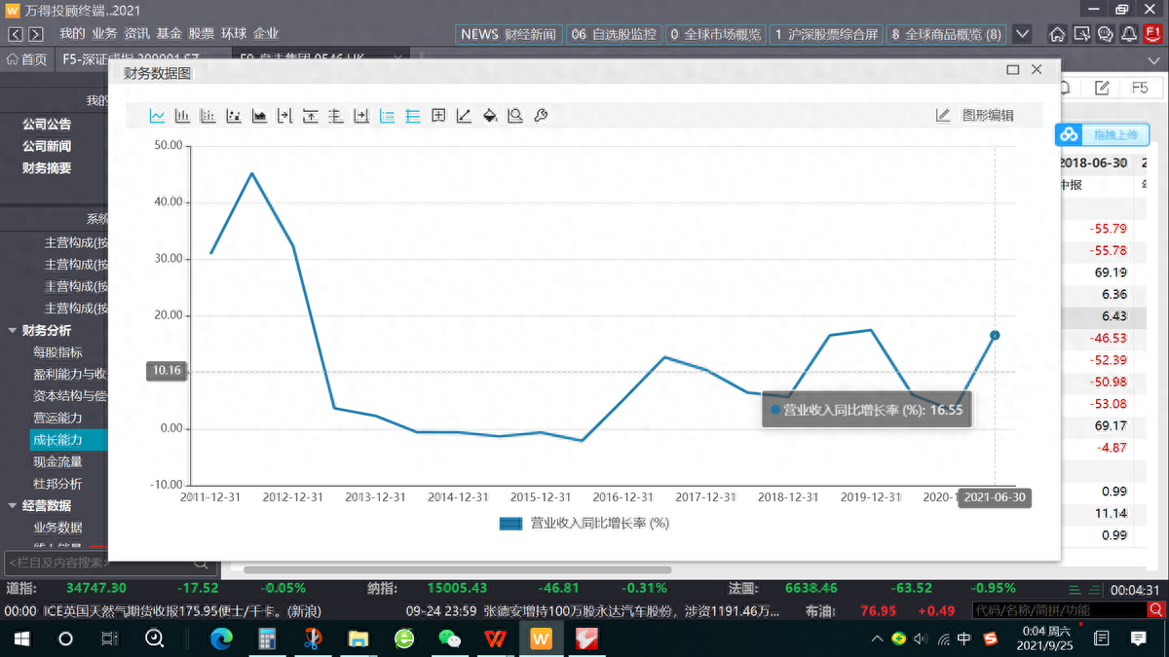Screen dimensions: 1169x657
Task: Click the blue legend swatch for 营业收入同比增长率
Action: (x=511, y=524)
